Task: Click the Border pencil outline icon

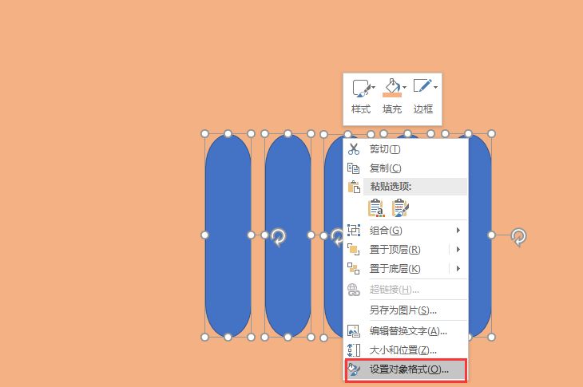Action: pyautogui.click(x=422, y=86)
